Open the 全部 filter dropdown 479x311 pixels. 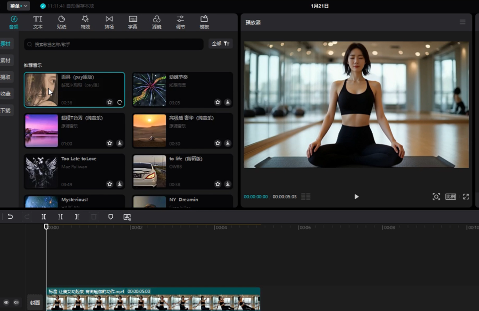[220, 43]
